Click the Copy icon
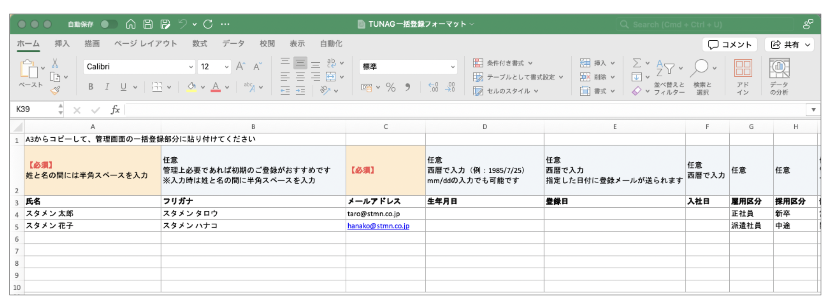This screenshot has height=306, width=835. point(55,77)
